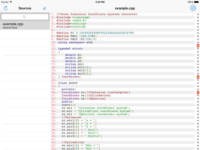Select example.cpp in the sources list
This screenshot has height=150, width=200.
coord(25,25)
